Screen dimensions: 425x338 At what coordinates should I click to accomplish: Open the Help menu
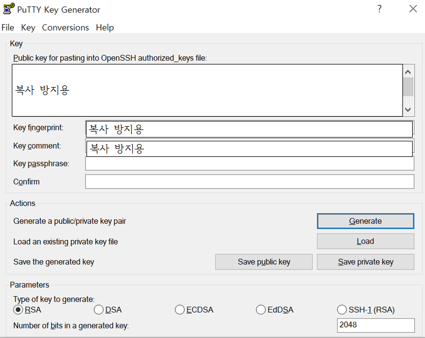click(x=105, y=27)
